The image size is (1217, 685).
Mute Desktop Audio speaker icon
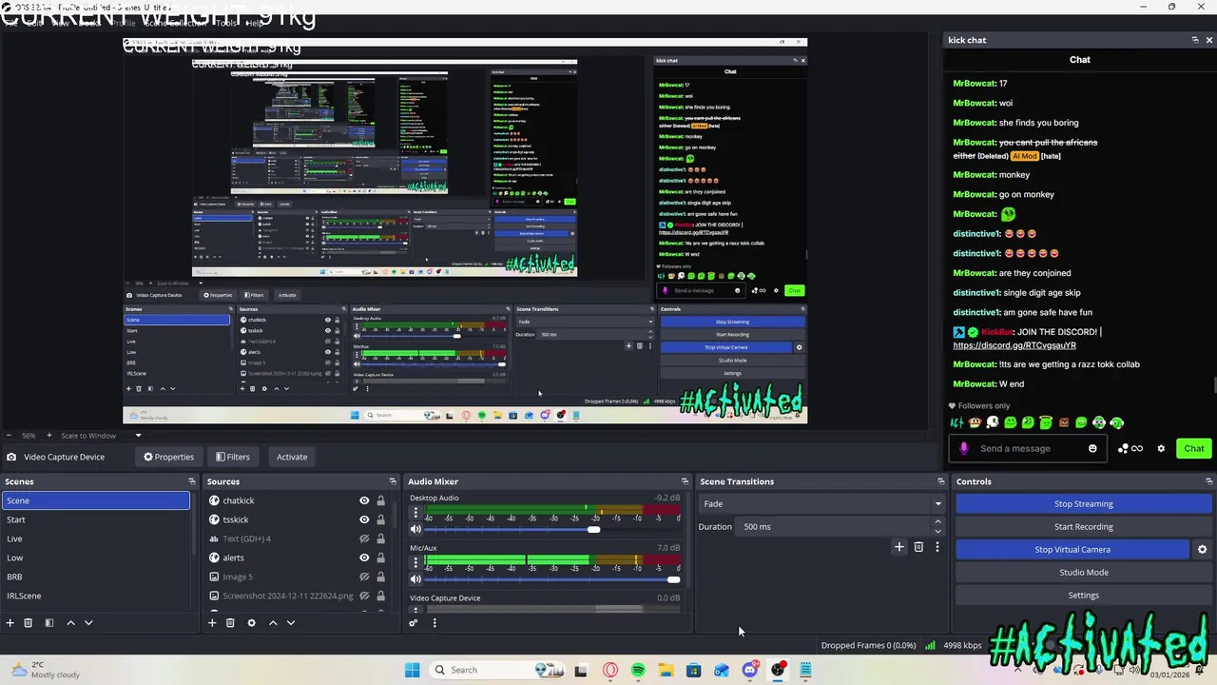tap(415, 529)
